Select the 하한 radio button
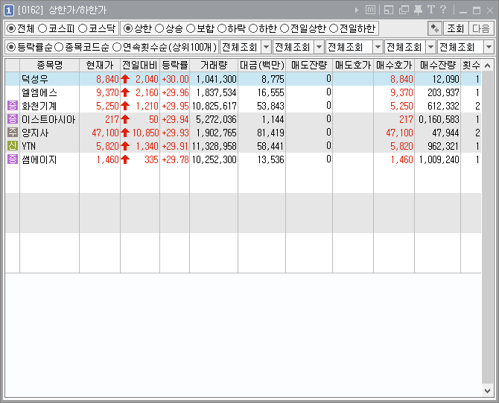499x403 pixels. [x=252, y=28]
